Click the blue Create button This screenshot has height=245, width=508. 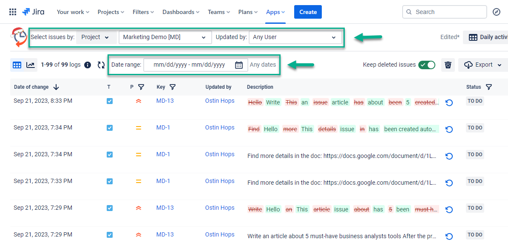point(308,12)
